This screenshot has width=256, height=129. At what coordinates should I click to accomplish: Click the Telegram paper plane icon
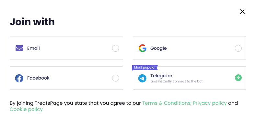click(x=142, y=78)
